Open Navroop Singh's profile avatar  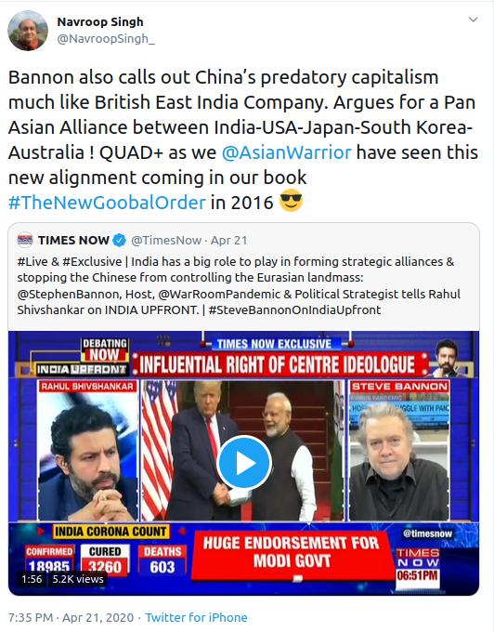pyautogui.click(x=28, y=31)
